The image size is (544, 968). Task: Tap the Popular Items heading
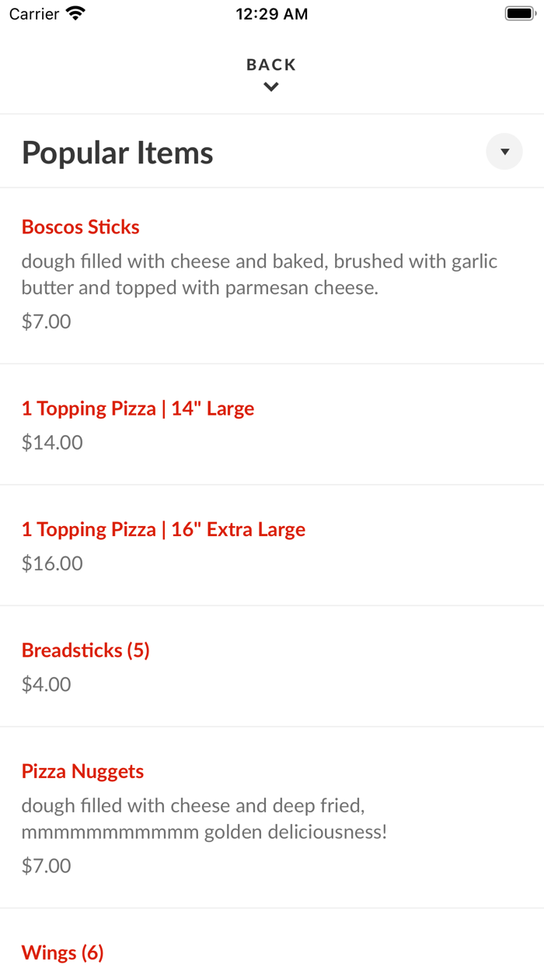[x=117, y=152]
